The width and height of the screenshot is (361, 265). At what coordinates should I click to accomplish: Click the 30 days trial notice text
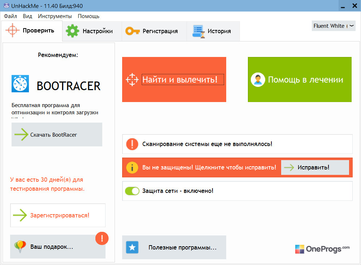[x=47, y=184]
